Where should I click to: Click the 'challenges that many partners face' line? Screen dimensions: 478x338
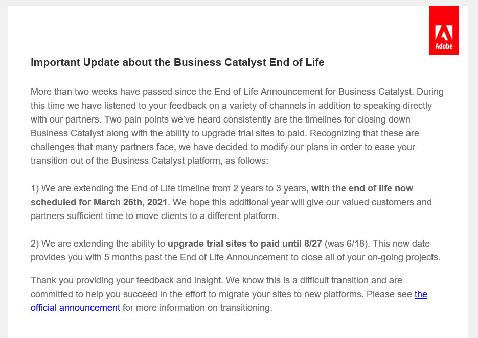223,147
